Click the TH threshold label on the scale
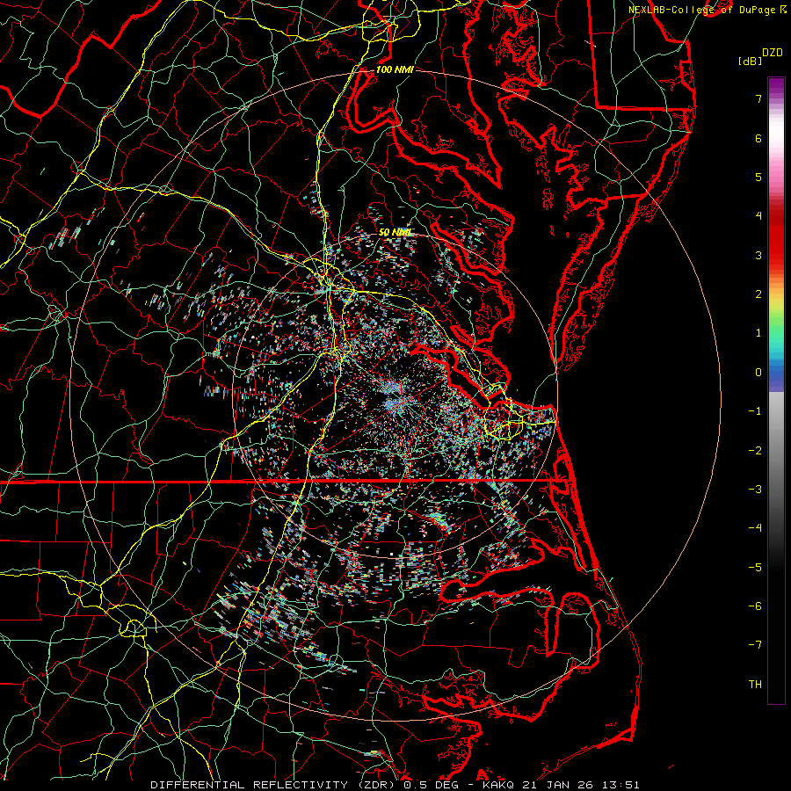 click(x=755, y=685)
